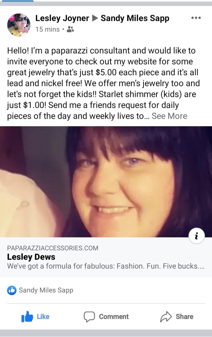Open the blue like reaction icon
Viewport: 212px width, 337px height.
11,290
